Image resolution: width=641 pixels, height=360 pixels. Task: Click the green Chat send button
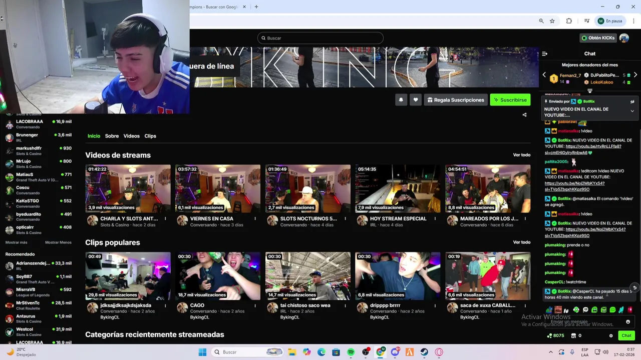pos(626,335)
